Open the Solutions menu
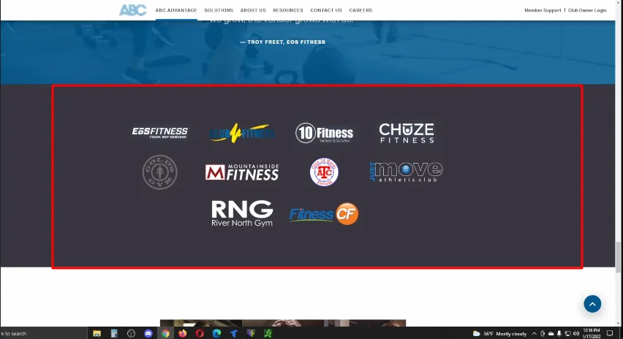The image size is (623, 339). [219, 10]
